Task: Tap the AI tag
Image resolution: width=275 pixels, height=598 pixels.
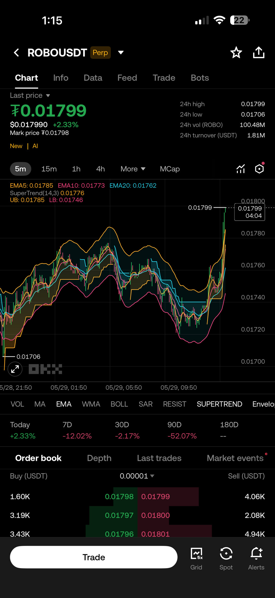Action: [x=35, y=146]
